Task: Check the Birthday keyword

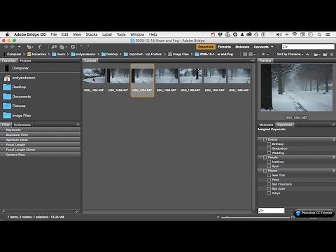Action: pyautogui.click(x=269, y=144)
